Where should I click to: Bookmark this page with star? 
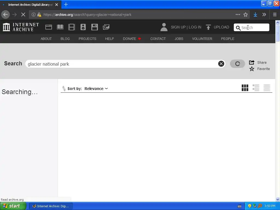pyautogui.click(x=246, y=15)
